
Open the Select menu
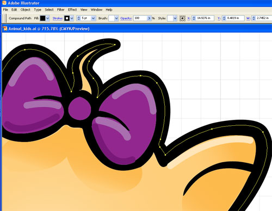(x=49, y=10)
